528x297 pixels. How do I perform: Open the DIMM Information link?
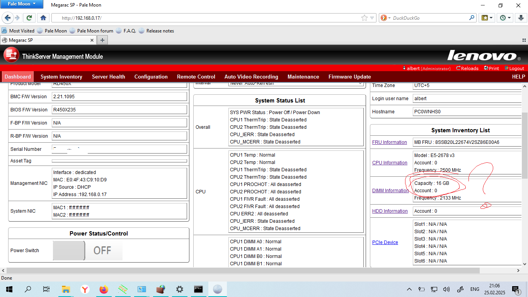[390, 191]
